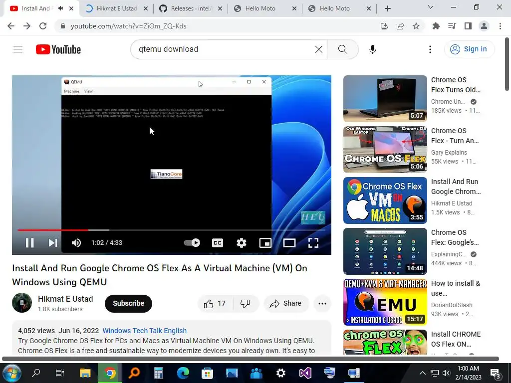
Task: Go back in browser history
Action: pyautogui.click(x=11, y=26)
